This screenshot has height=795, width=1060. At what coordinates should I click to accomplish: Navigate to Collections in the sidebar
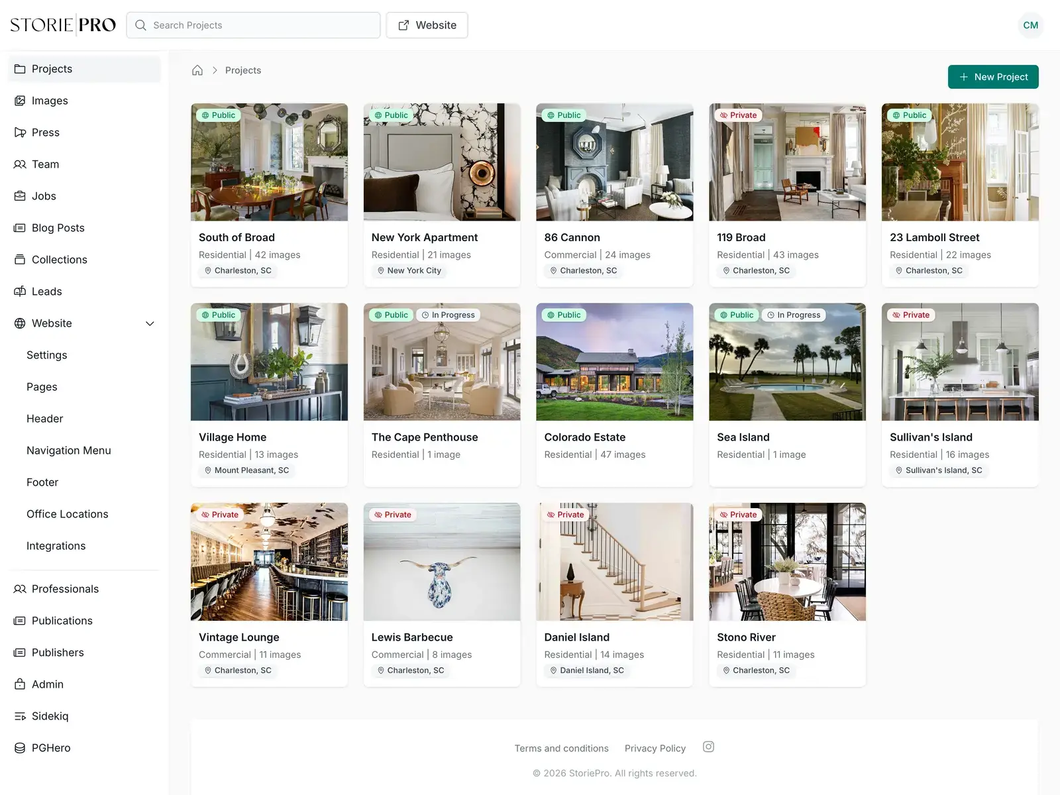pyautogui.click(x=59, y=259)
